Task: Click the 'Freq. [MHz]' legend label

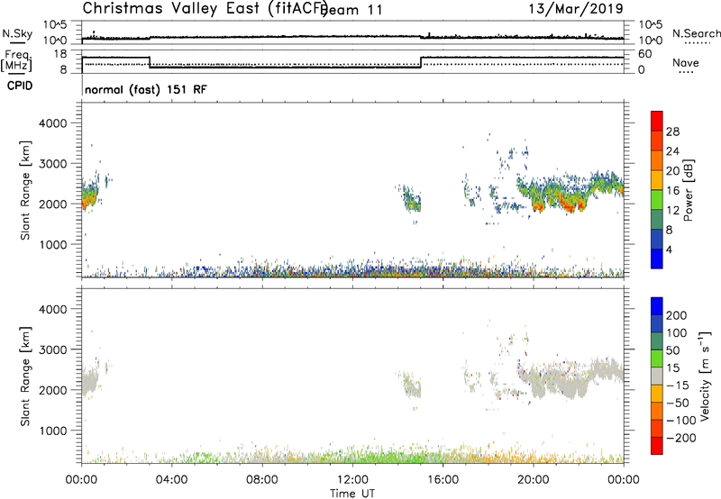Action: pos(16,61)
